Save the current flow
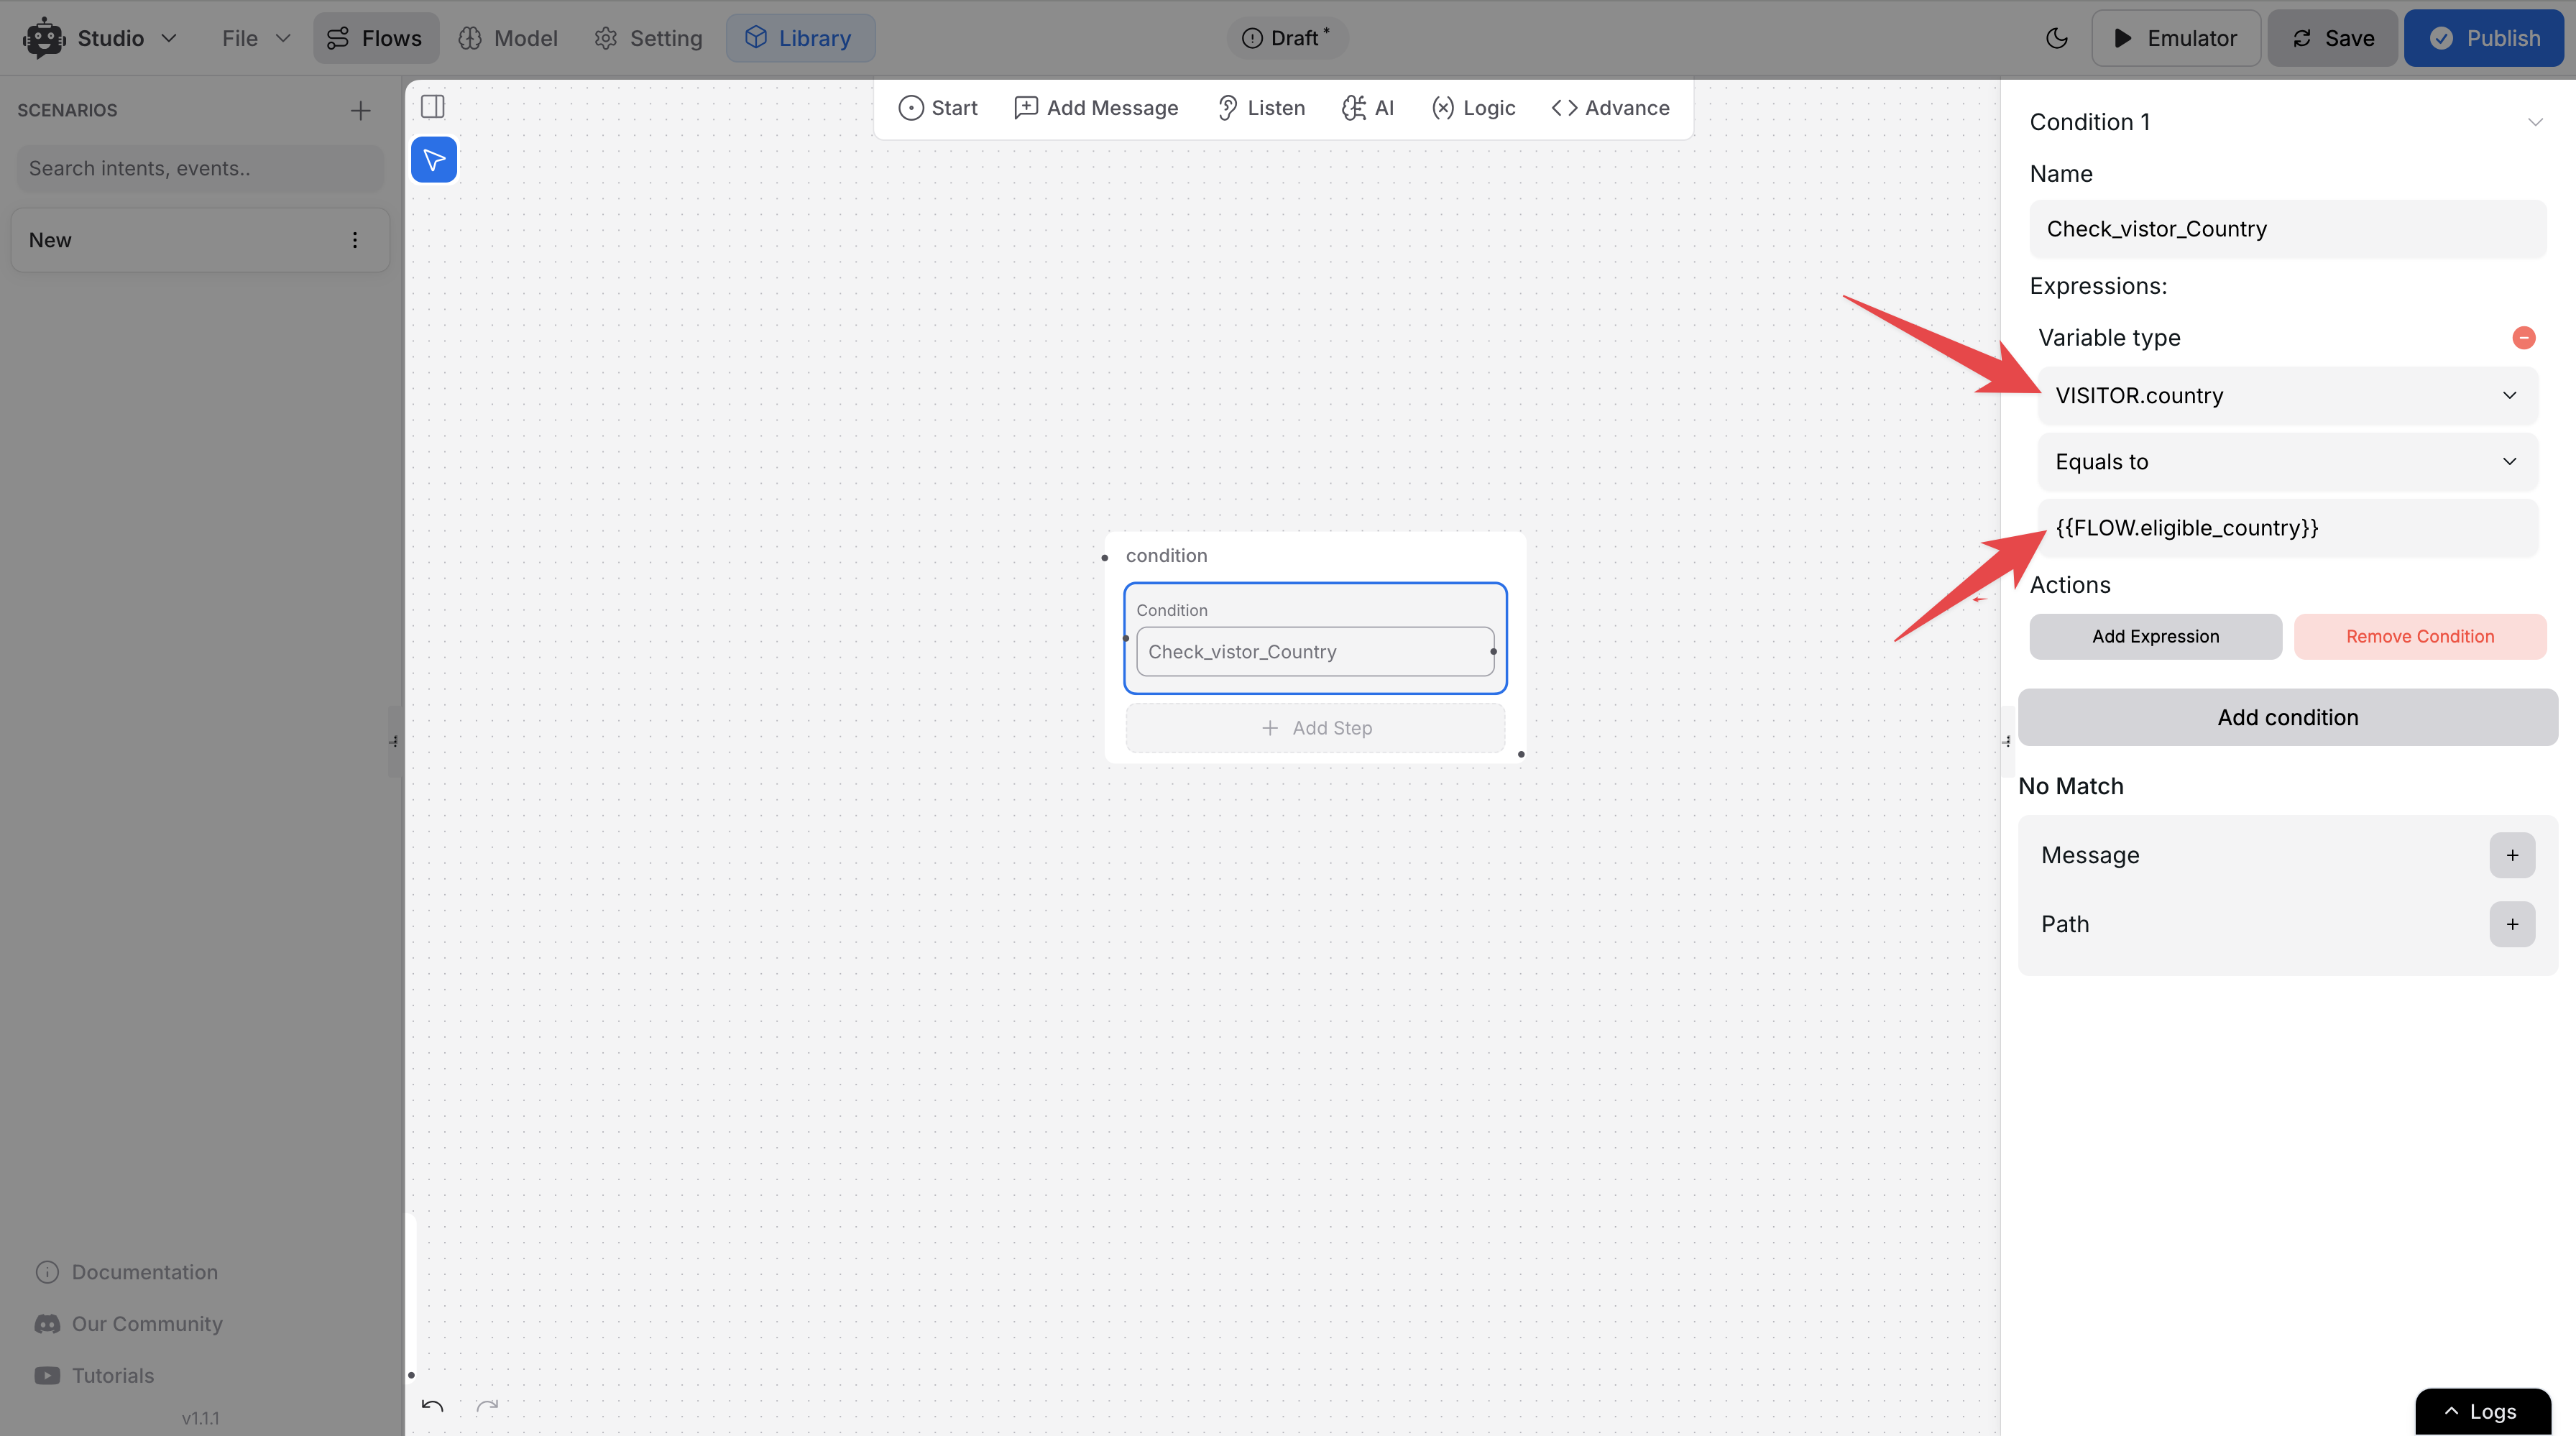This screenshot has width=2576, height=1436. (x=2332, y=38)
